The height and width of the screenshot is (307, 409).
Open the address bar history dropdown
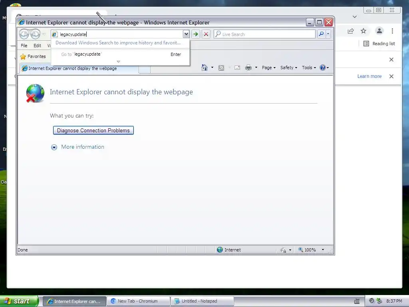[x=186, y=34]
